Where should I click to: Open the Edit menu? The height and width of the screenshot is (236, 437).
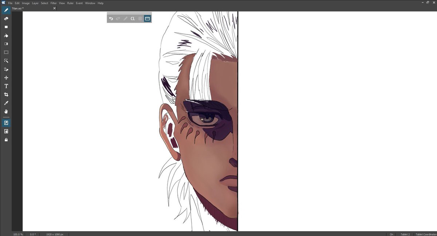tap(17, 3)
